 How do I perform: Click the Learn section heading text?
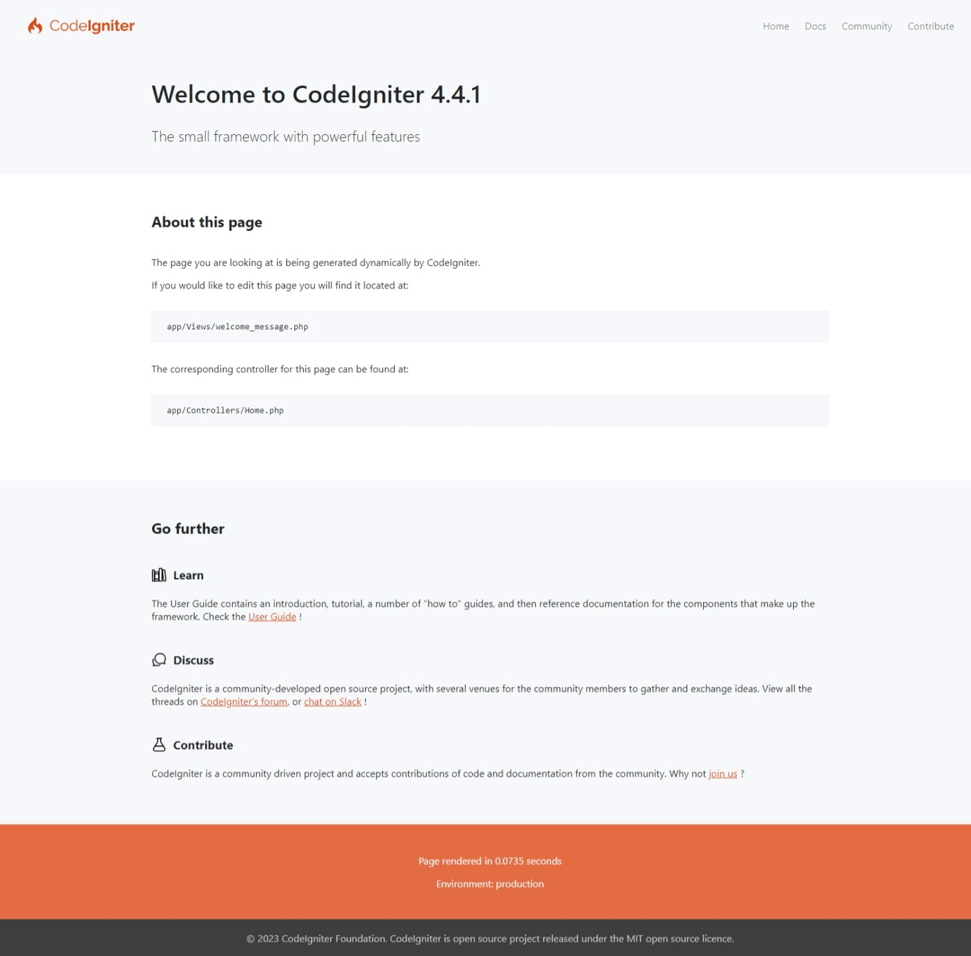pyautogui.click(x=189, y=575)
